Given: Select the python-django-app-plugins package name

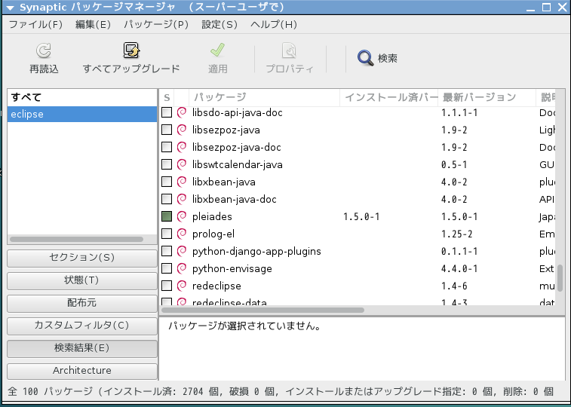Looking at the screenshot, I should point(256,251).
